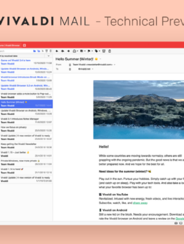Open 'How we focus on privacy' email
Image resolution: width=184 pixels, height=244 pixels.
pos(26,129)
